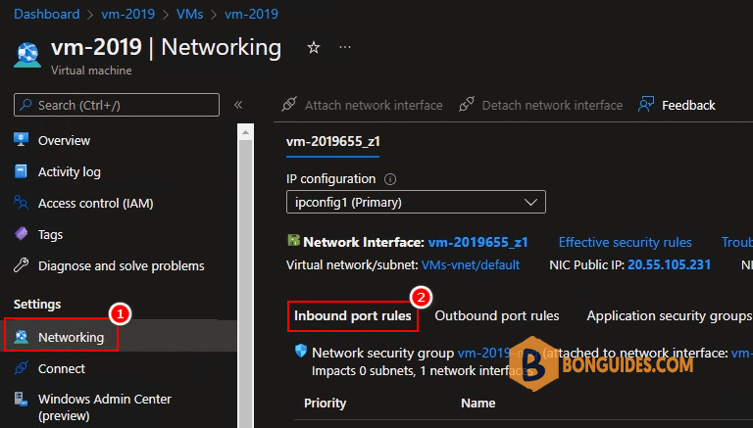Screen dimensions: 753x428
Task: Click the Networking globe icon
Action: tap(22, 337)
